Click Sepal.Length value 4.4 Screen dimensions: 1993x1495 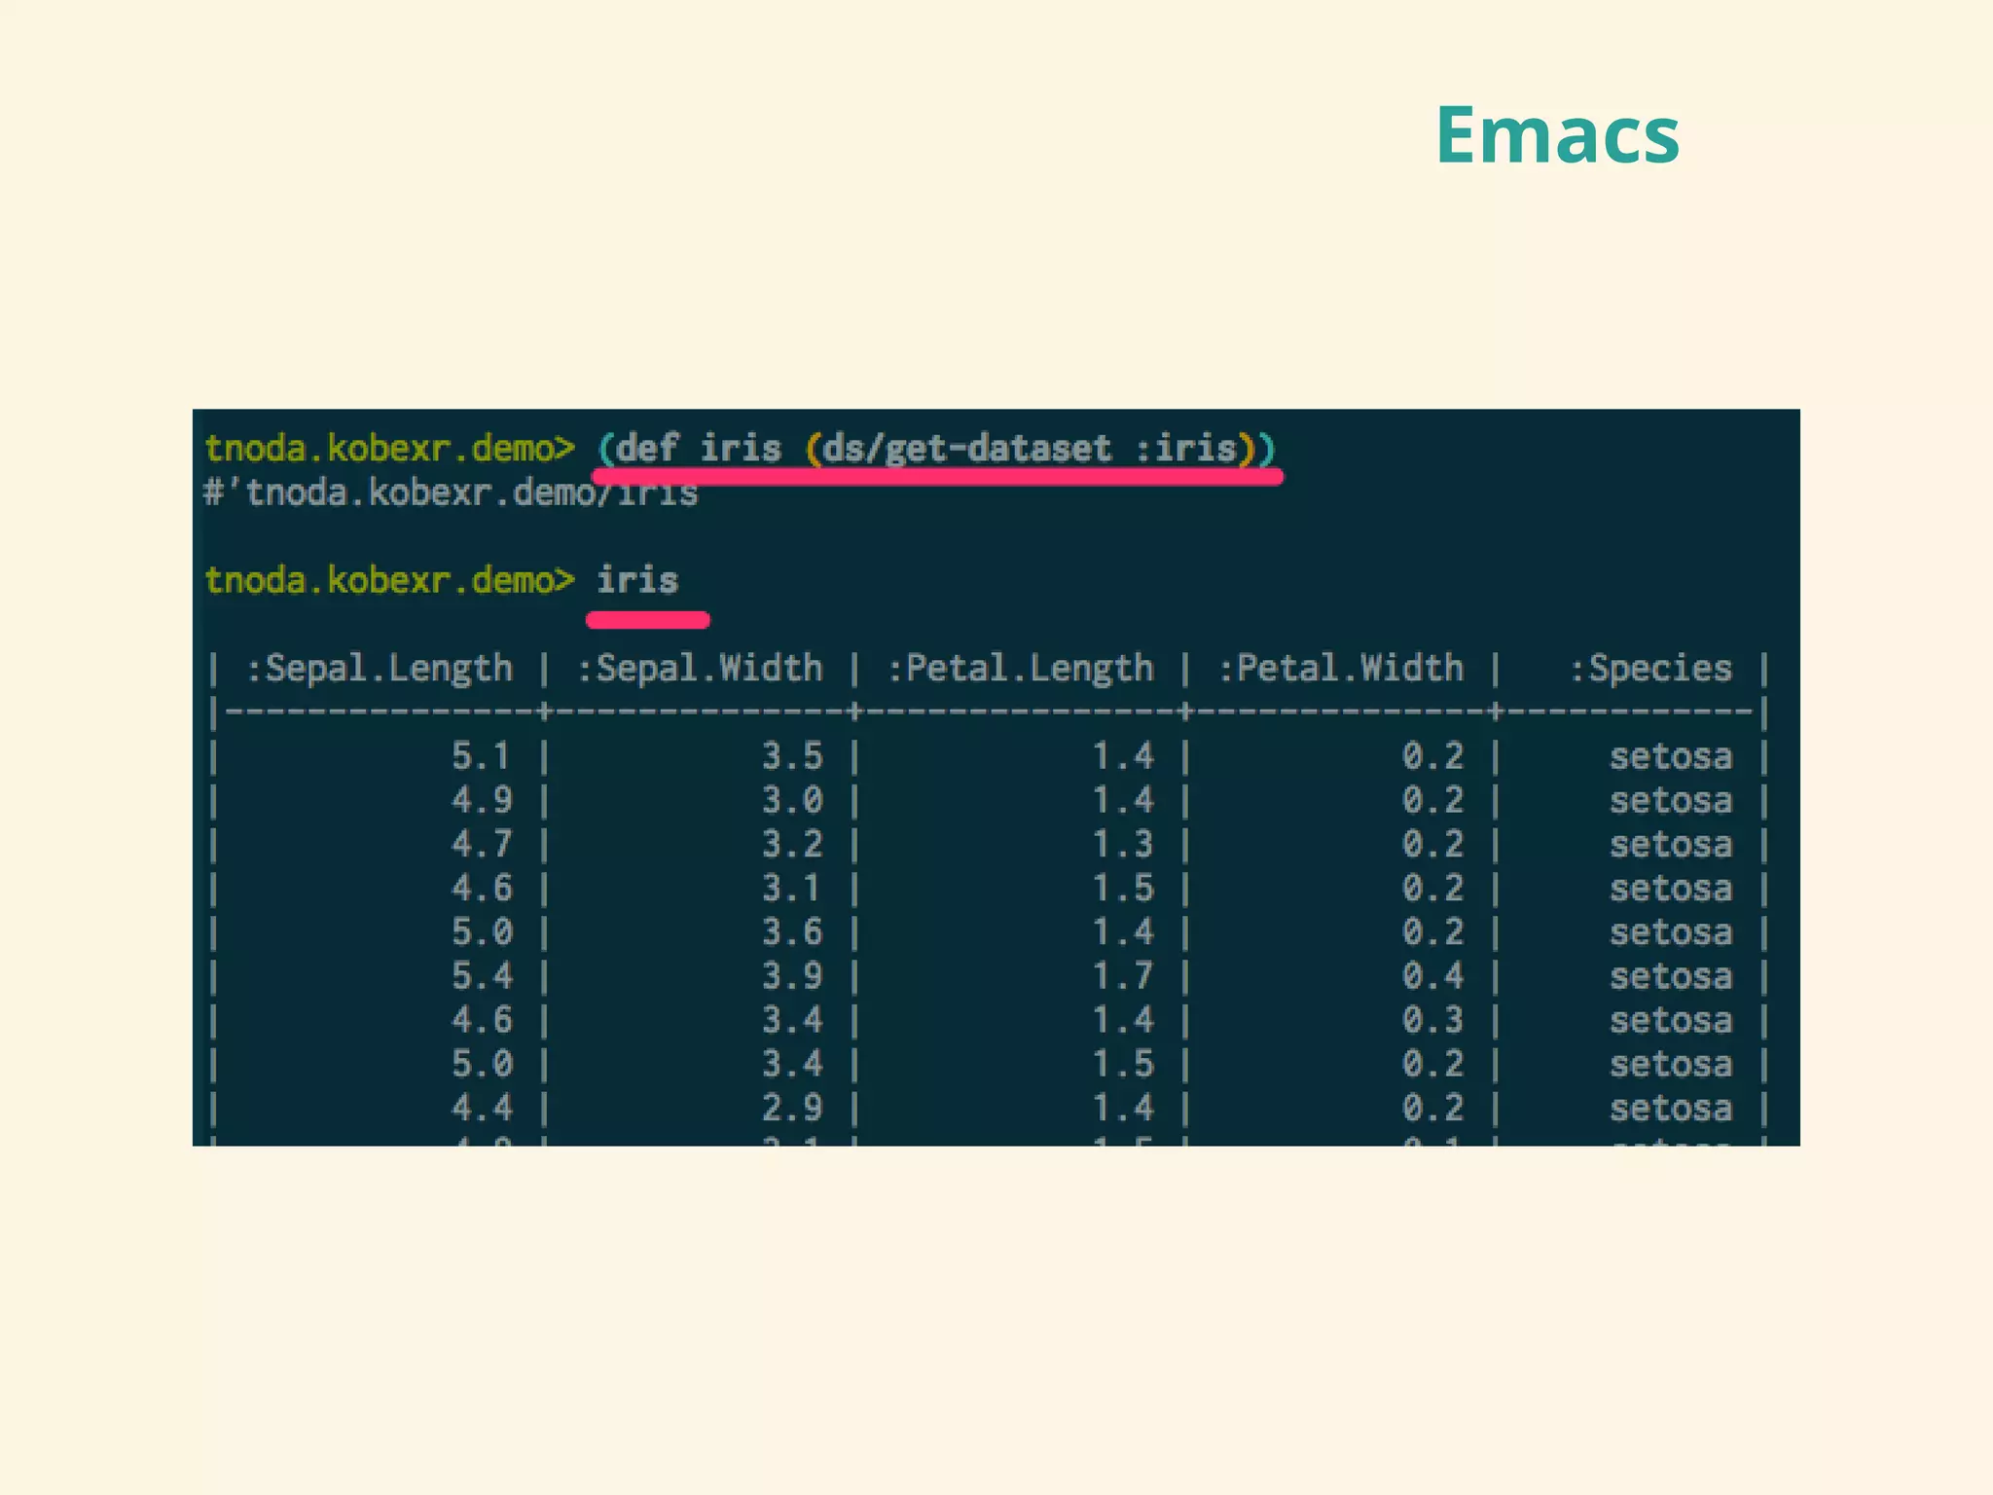482,1108
